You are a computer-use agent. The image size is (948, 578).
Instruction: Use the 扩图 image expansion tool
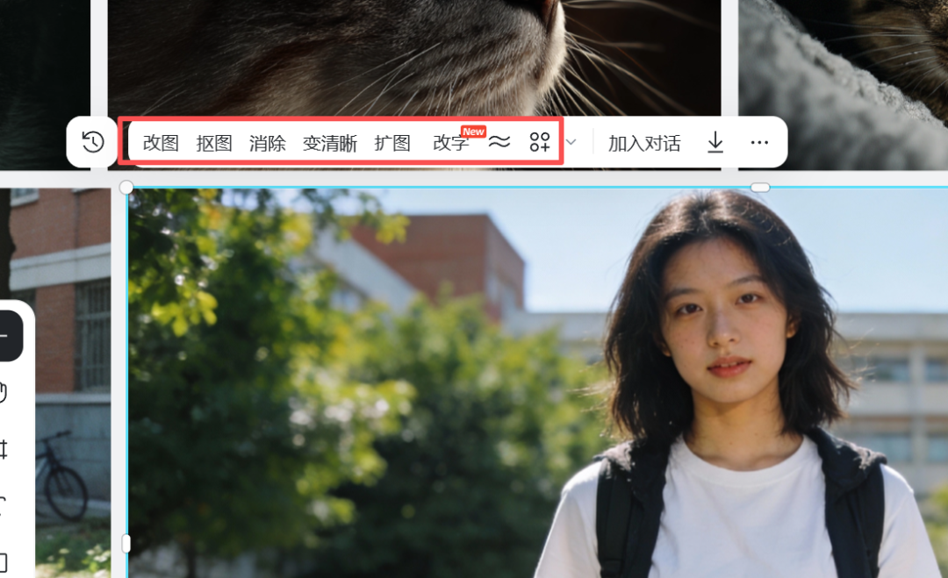(x=391, y=143)
